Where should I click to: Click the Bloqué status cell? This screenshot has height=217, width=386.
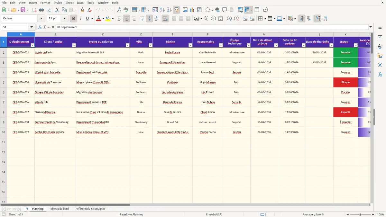coord(345,82)
